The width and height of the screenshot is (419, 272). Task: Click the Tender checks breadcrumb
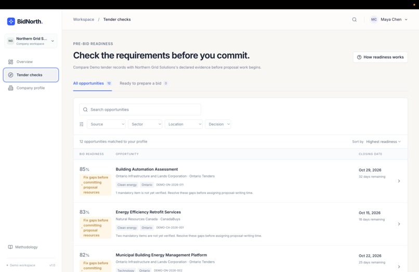(117, 20)
